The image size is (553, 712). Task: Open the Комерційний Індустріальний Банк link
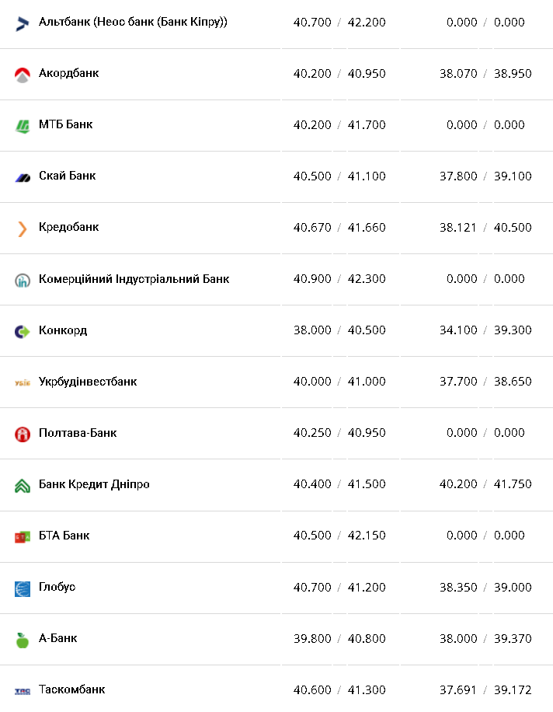point(134,279)
